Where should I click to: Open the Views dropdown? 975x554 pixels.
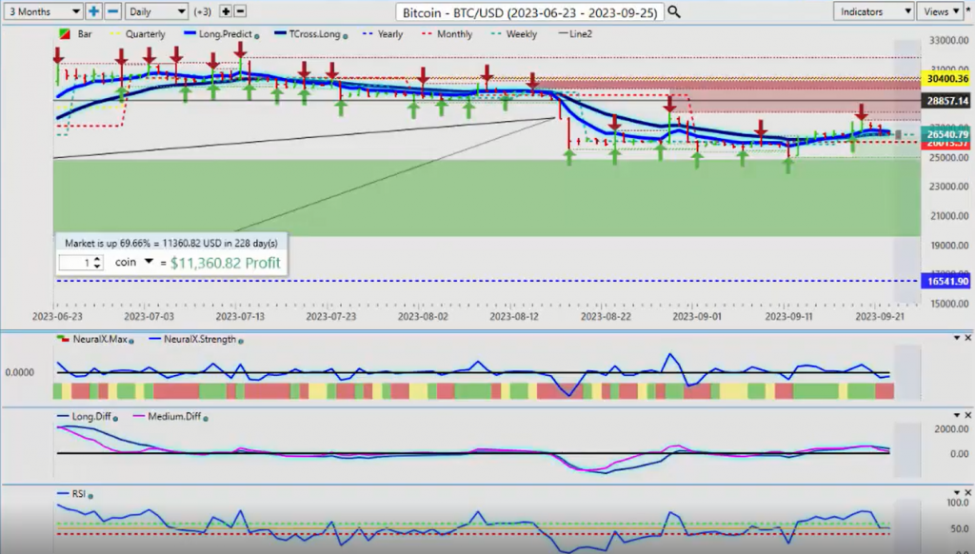click(940, 11)
